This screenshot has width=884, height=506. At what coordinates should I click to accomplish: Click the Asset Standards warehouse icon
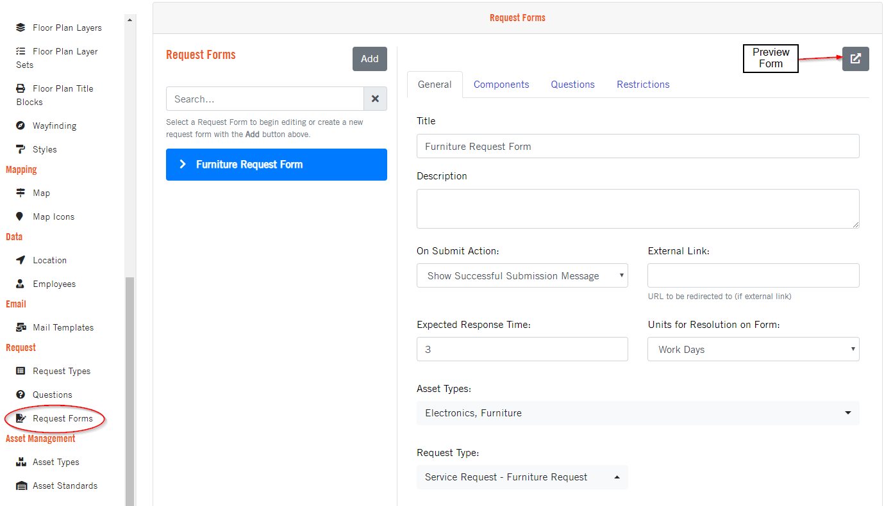(x=22, y=486)
